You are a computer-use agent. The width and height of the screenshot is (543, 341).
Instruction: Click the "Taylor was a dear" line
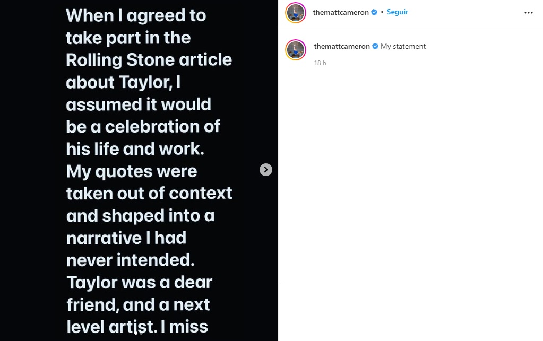(x=140, y=282)
